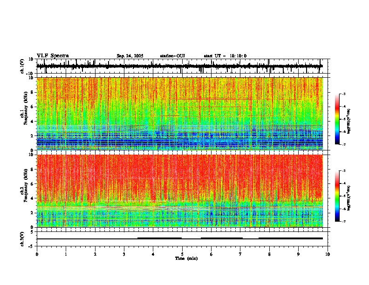Image resolution: width=369 pixels, height=285 pixels.
Task: Click time axis tick label "2"
Action: point(95,254)
